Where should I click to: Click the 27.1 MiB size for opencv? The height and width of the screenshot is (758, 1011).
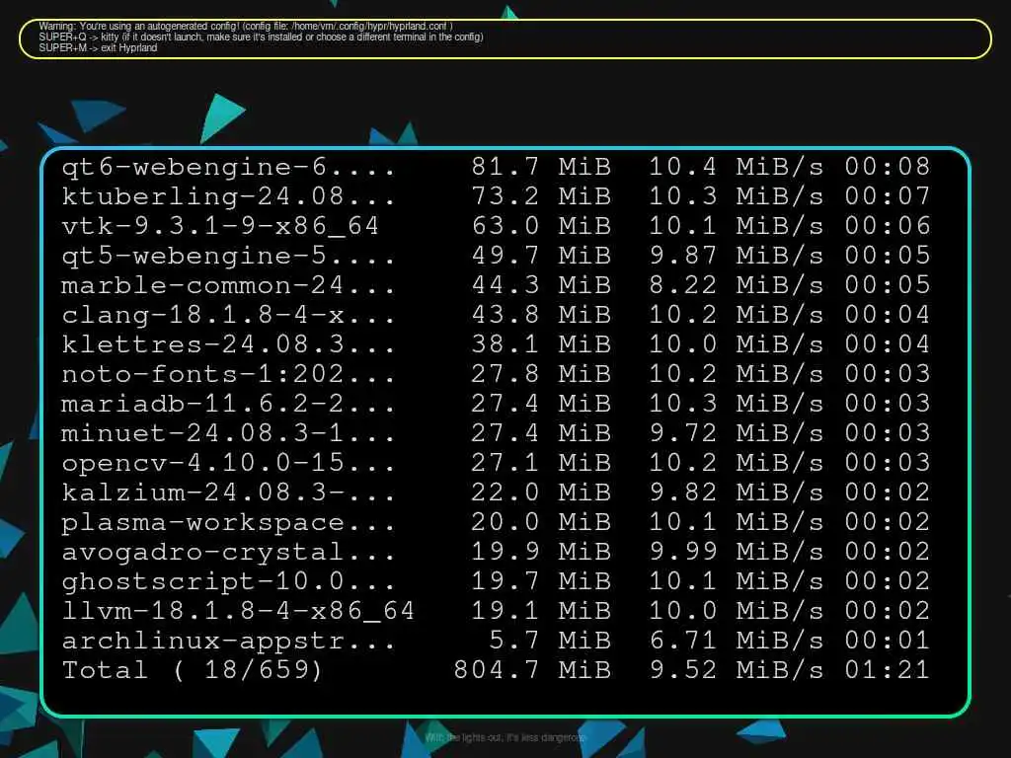pyautogui.click(x=541, y=463)
